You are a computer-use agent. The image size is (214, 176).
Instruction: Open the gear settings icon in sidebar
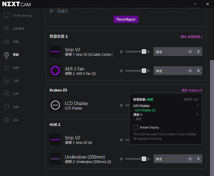point(7,120)
